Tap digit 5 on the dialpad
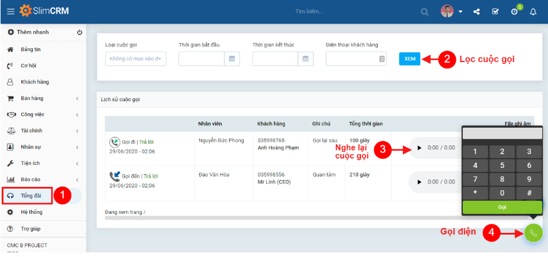The width and height of the screenshot is (548, 257). click(x=502, y=166)
